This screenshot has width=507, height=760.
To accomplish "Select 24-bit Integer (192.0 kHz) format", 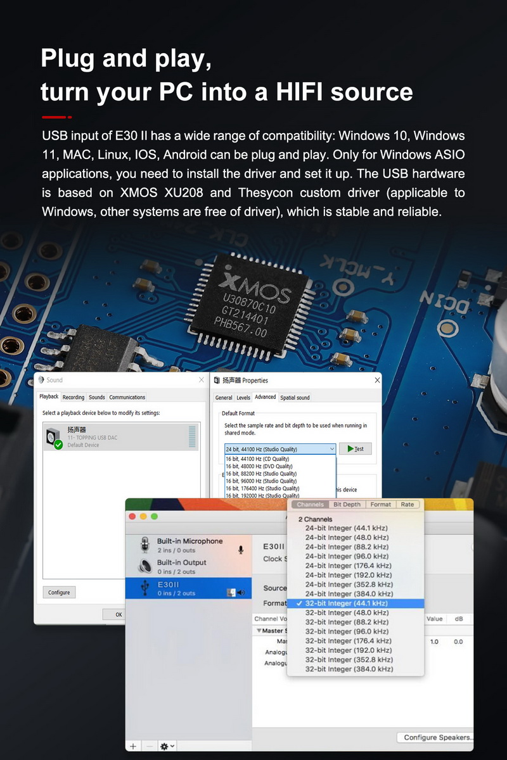I will [x=346, y=575].
